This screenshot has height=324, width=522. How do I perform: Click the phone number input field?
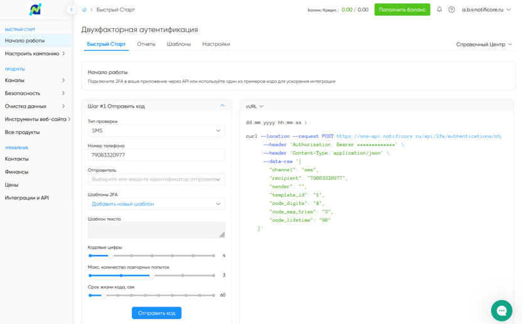[x=156, y=155]
